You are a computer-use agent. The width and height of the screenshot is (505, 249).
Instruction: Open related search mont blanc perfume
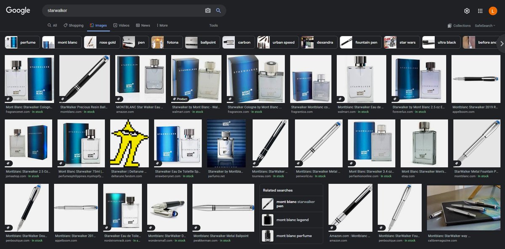(291, 236)
